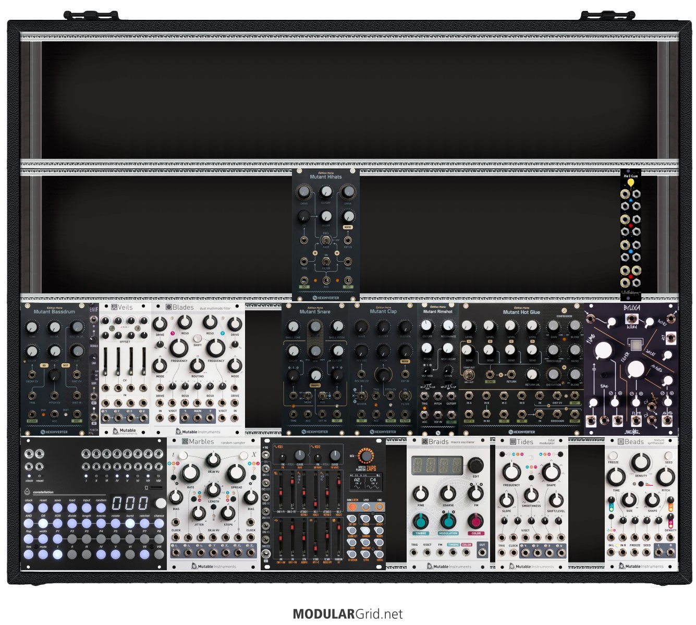Click the Mutable Instruments logo on Braids
The height and width of the screenshot is (625, 696).
pyautogui.click(x=448, y=566)
